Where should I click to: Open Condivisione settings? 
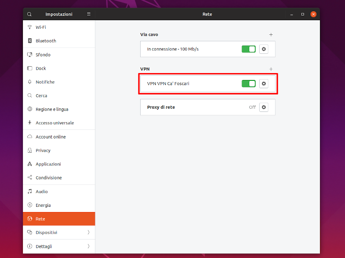point(59,178)
